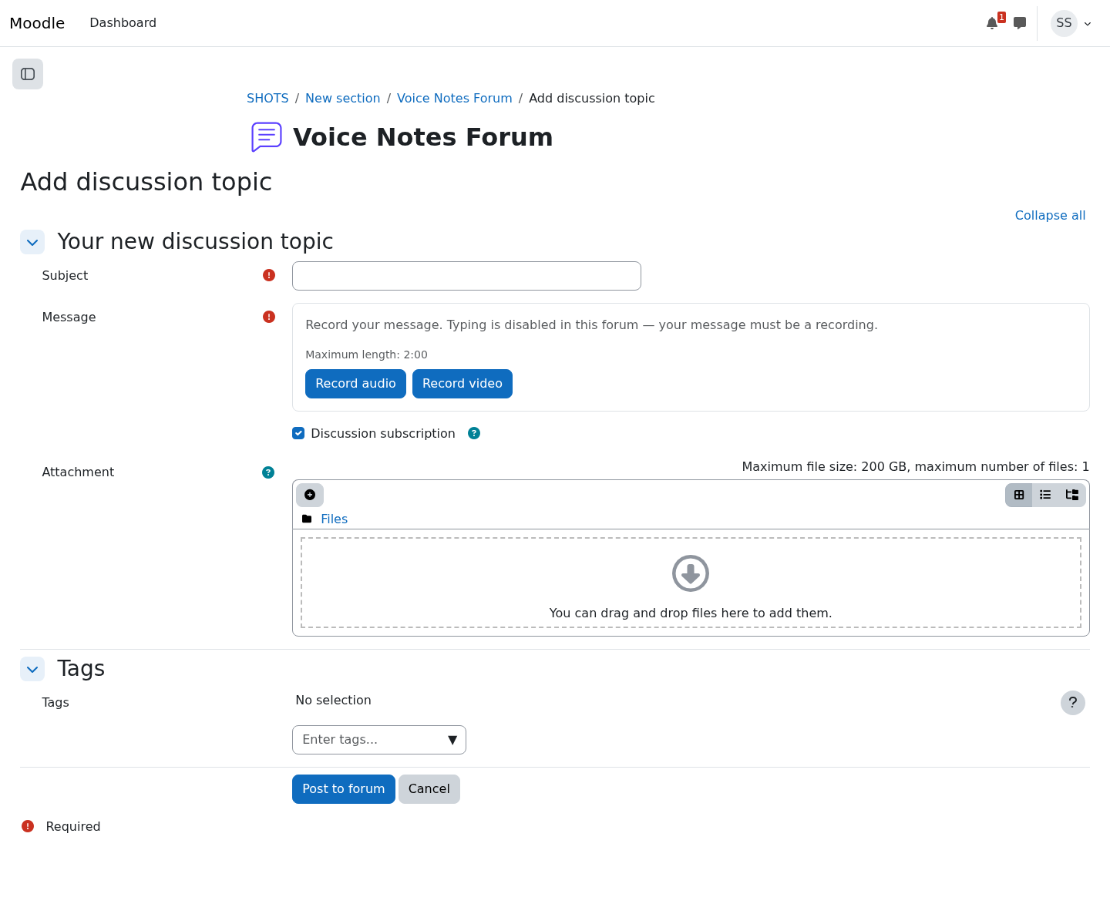Click the Message required icon
Image resolution: width=1110 pixels, height=904 pixels.
tap(269, 317)
